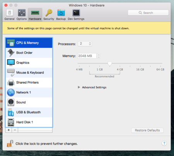Click the Memory value field

click(87, 56)
